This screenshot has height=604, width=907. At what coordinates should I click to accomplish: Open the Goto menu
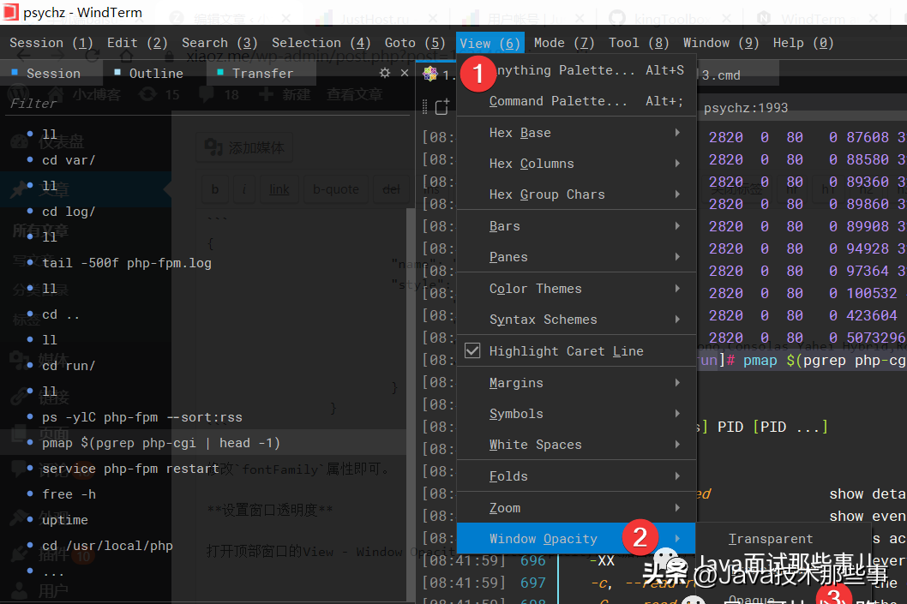point(415,43)
